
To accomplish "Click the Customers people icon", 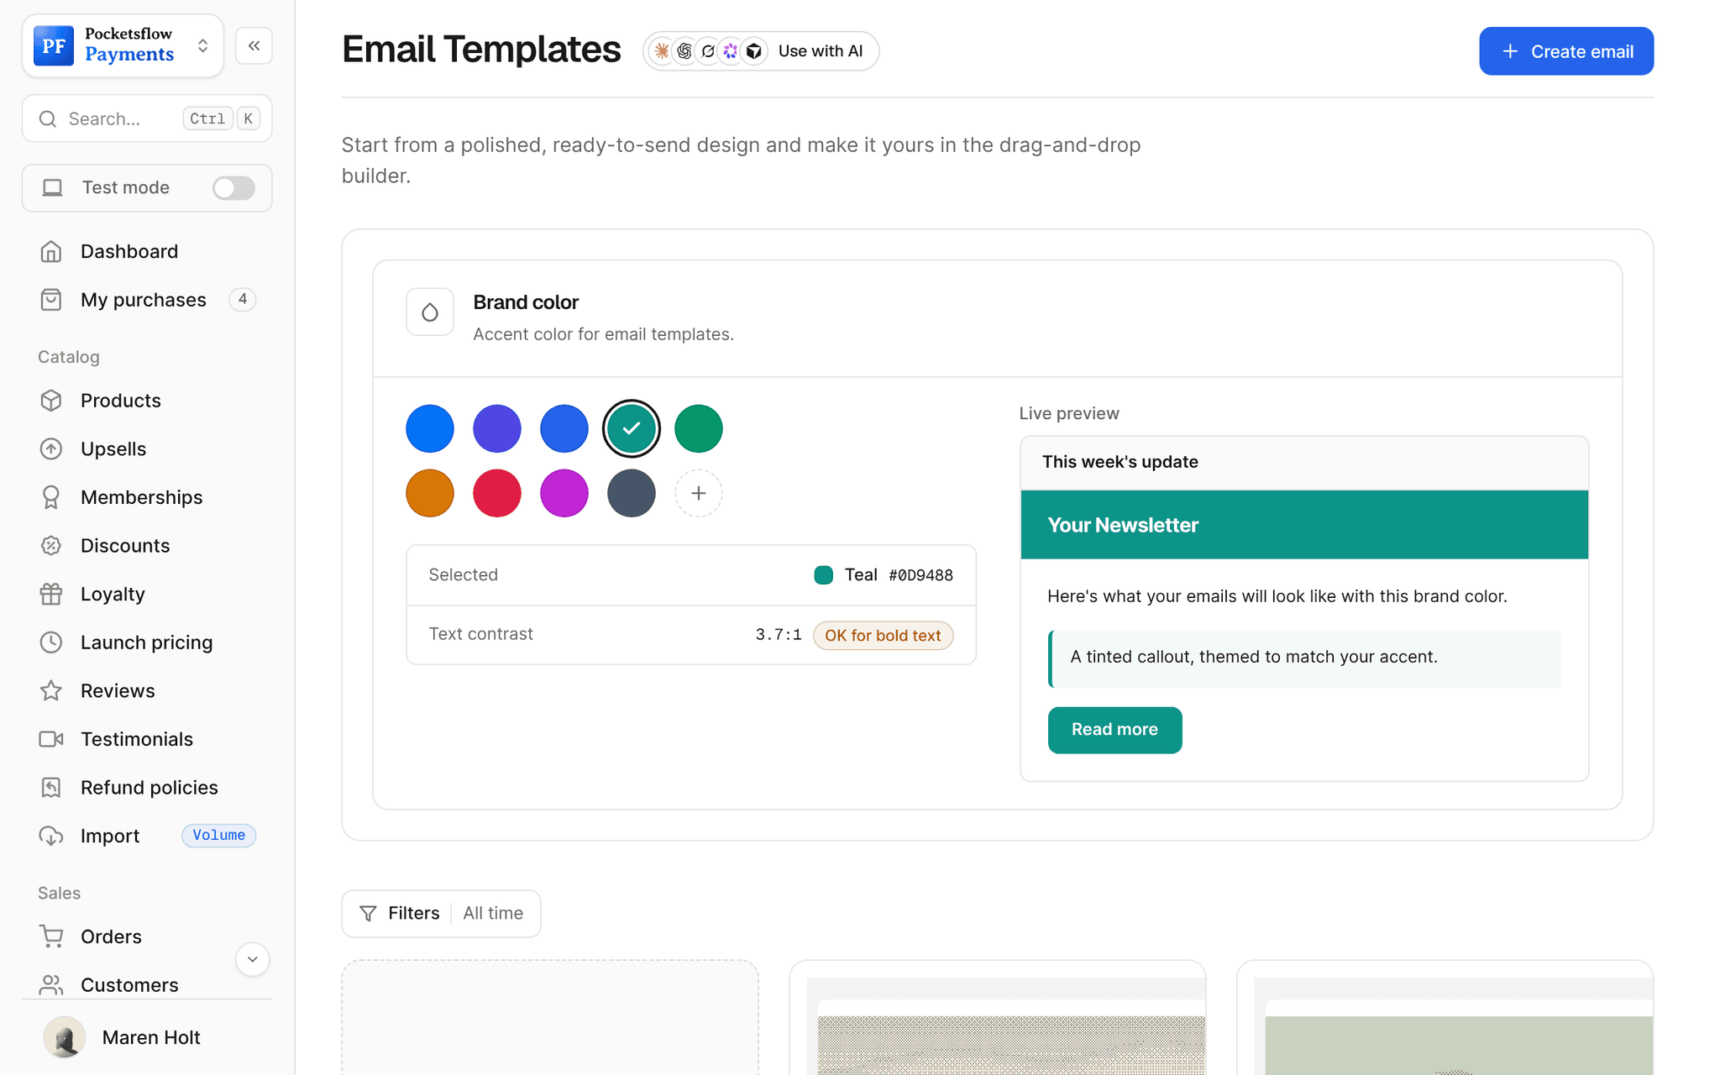I will (51, 984).
